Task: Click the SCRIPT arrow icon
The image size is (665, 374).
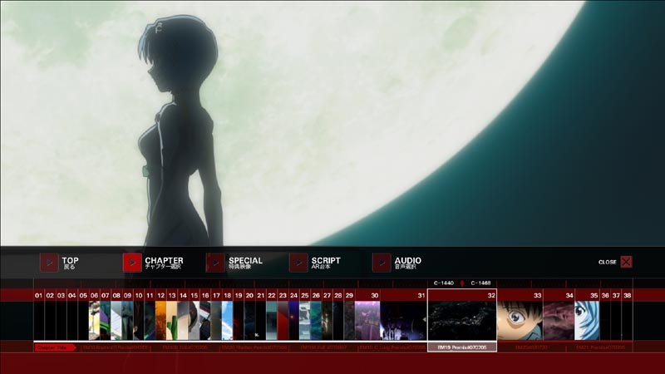Action: (x=298, y=263)
